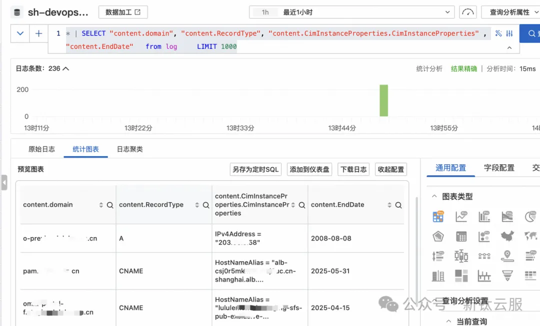Pick the funnel chart type icon
Viewport: 540px width, 326px height.
tap(507, 275)
